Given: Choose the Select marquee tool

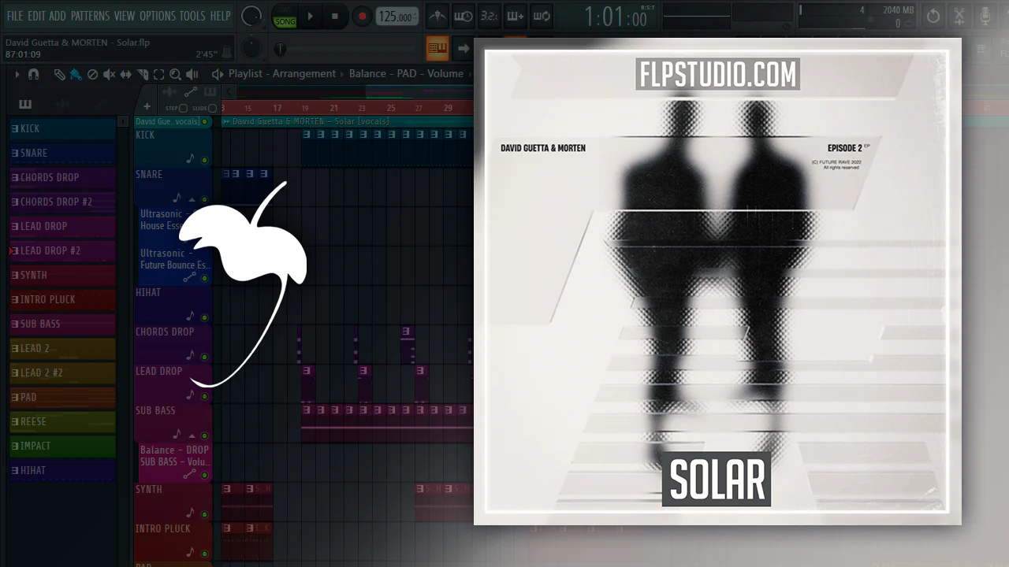Looking at the screenshot, I should click(158, 74).
